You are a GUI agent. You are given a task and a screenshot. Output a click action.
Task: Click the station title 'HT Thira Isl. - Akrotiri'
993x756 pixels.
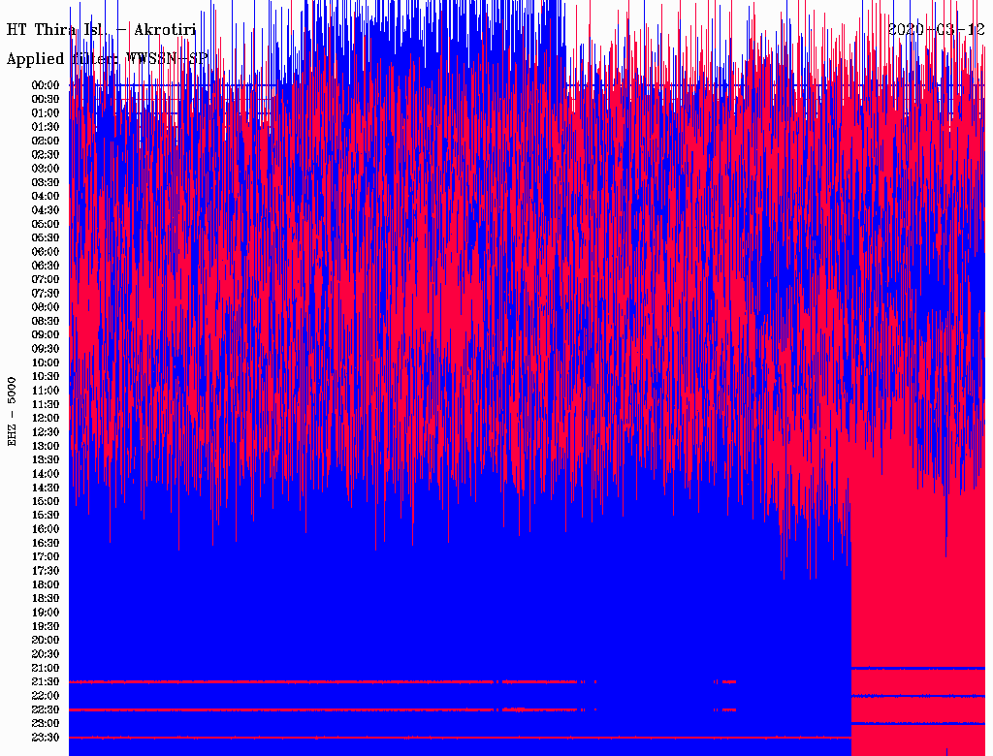click(x=101, y=30)
